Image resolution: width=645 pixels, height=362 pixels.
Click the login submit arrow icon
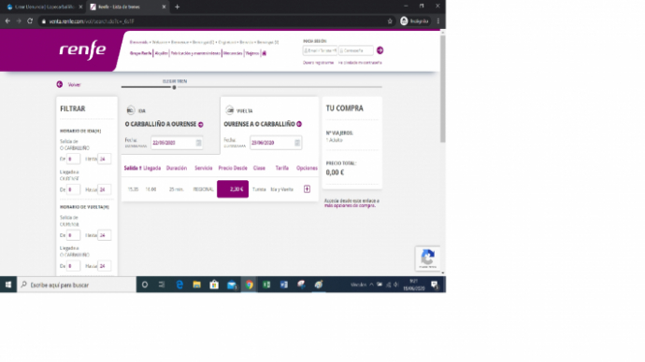click(x=380, y=50)
